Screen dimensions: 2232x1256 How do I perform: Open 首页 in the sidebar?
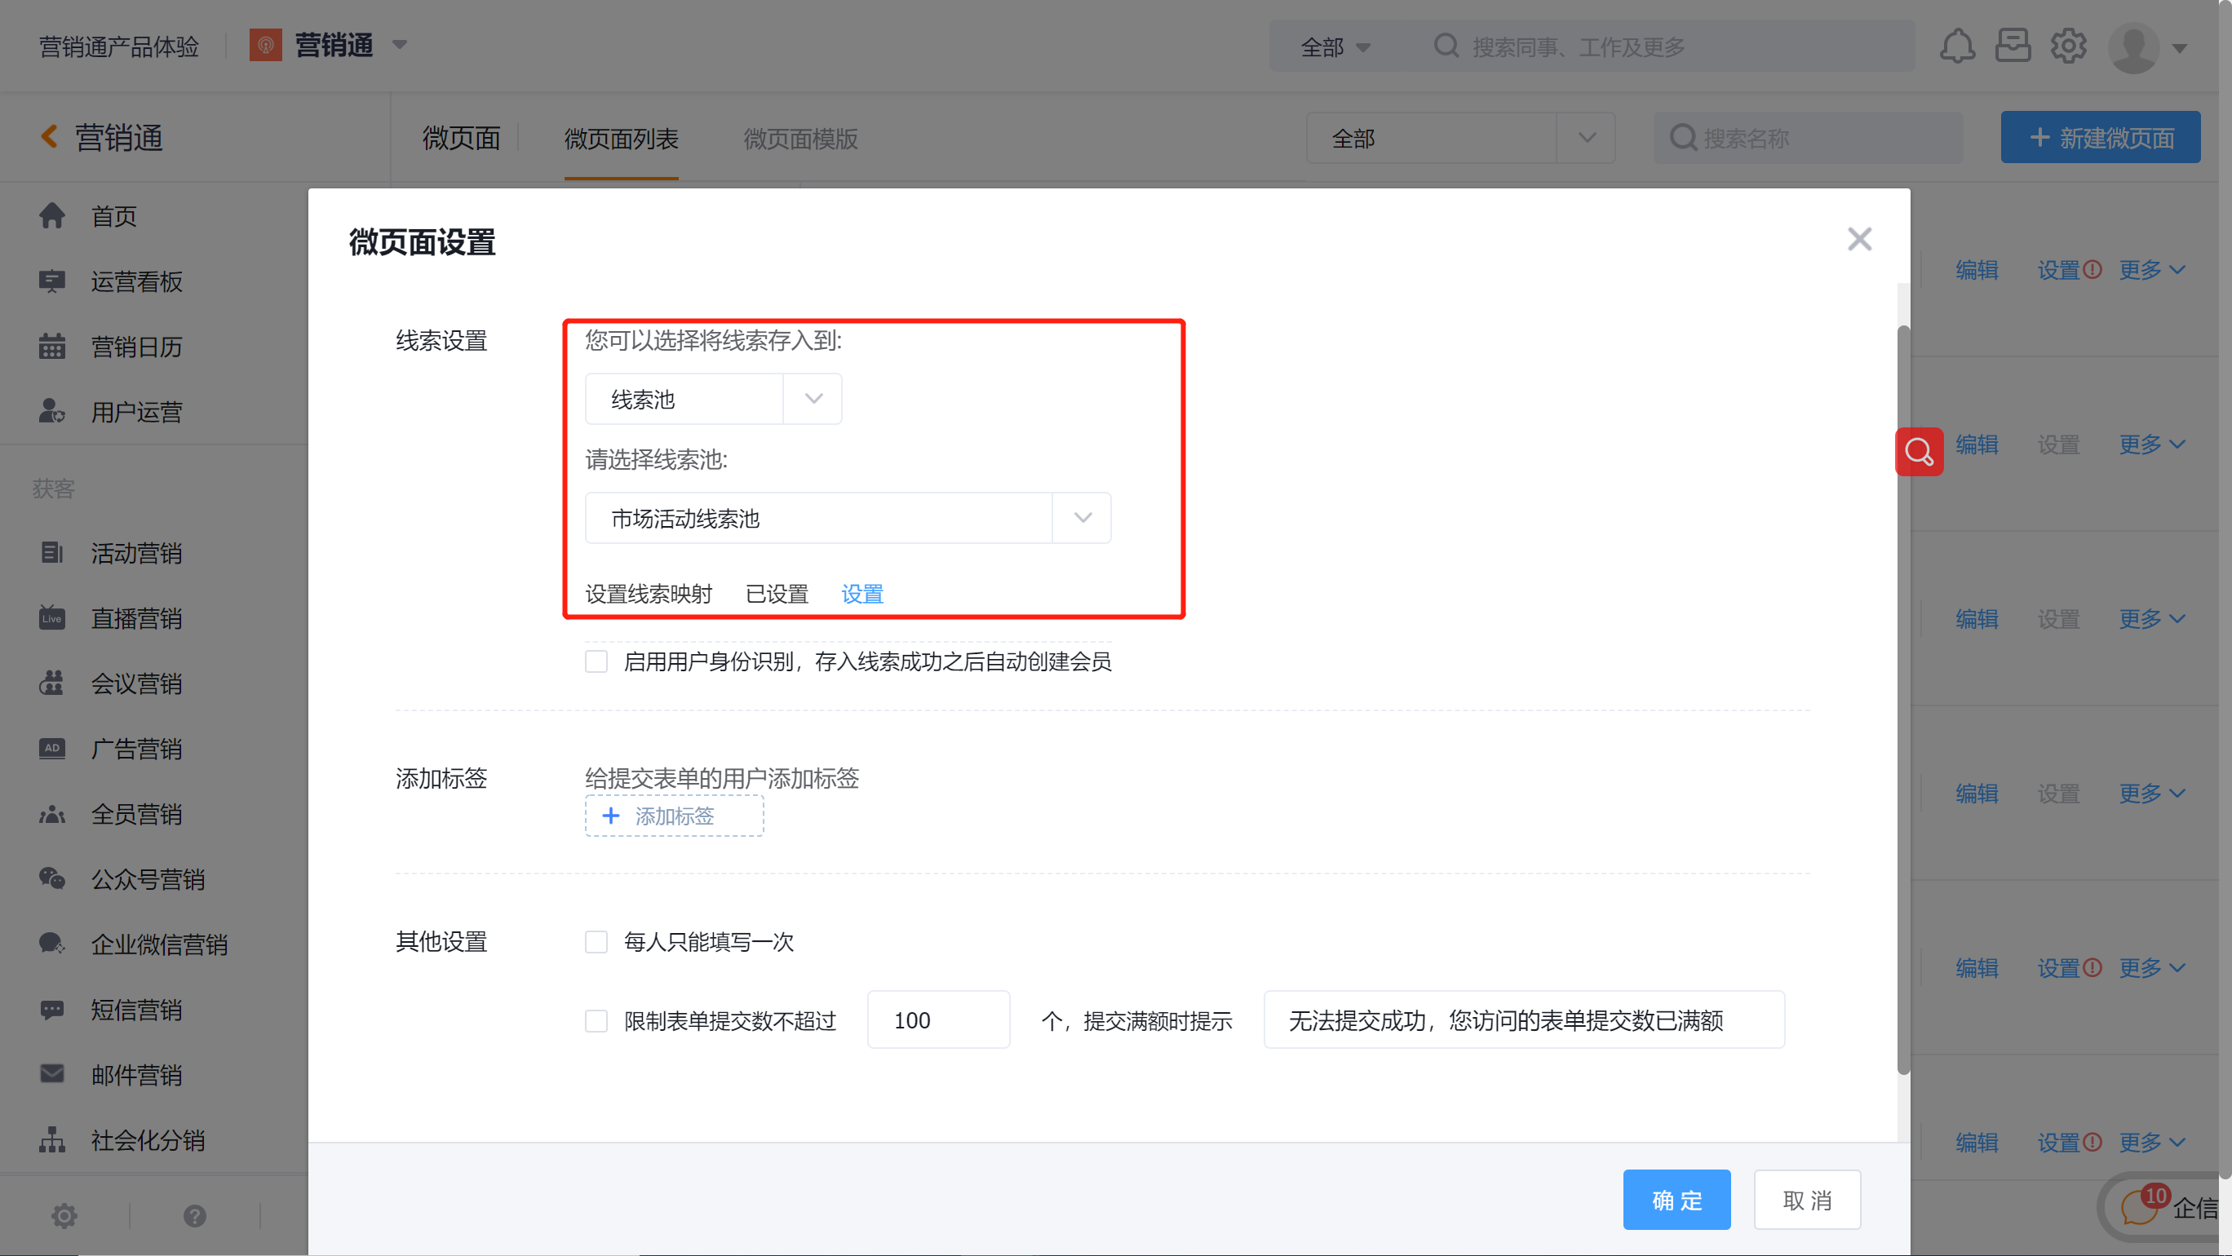113,215
